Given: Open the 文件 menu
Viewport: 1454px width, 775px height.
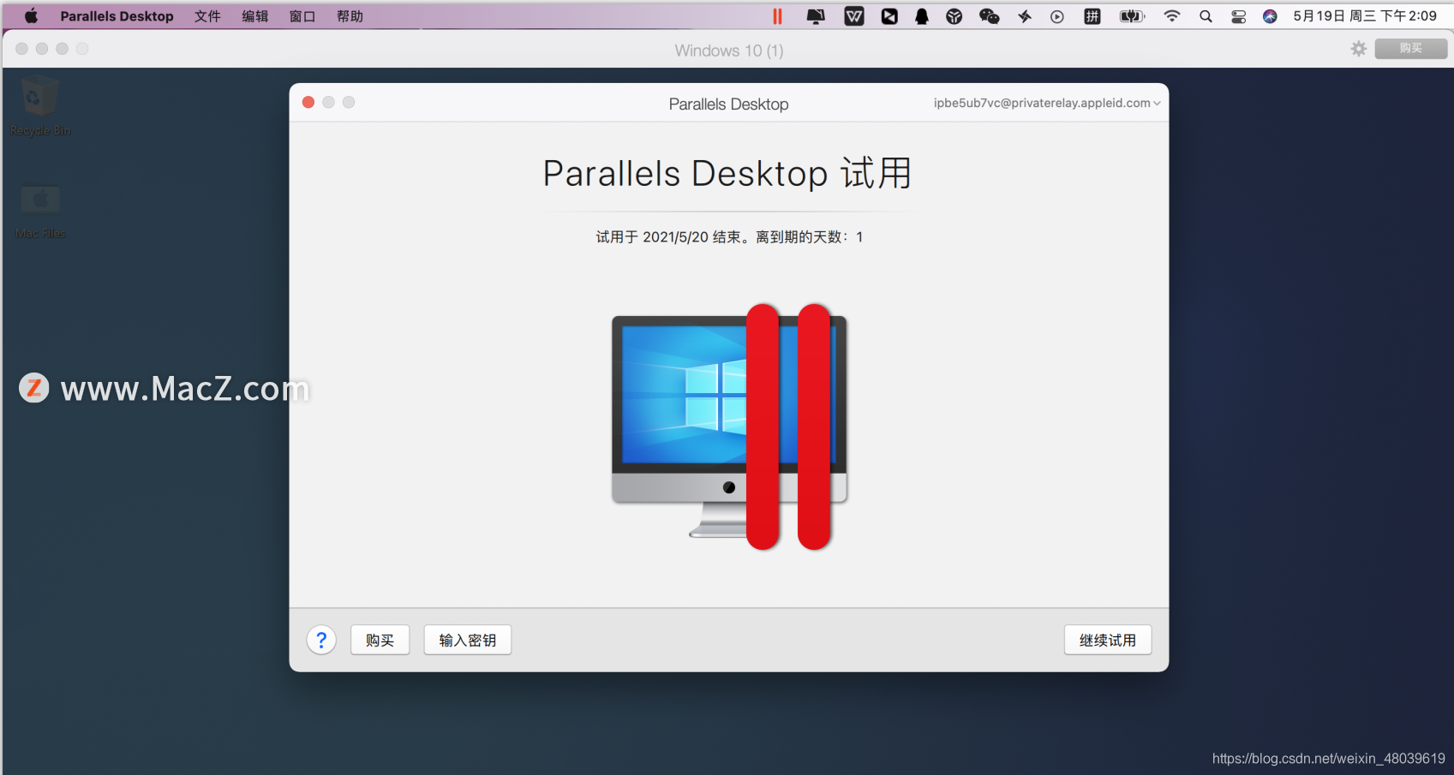Looking at the screenshot, I should [x=207, y=16].
